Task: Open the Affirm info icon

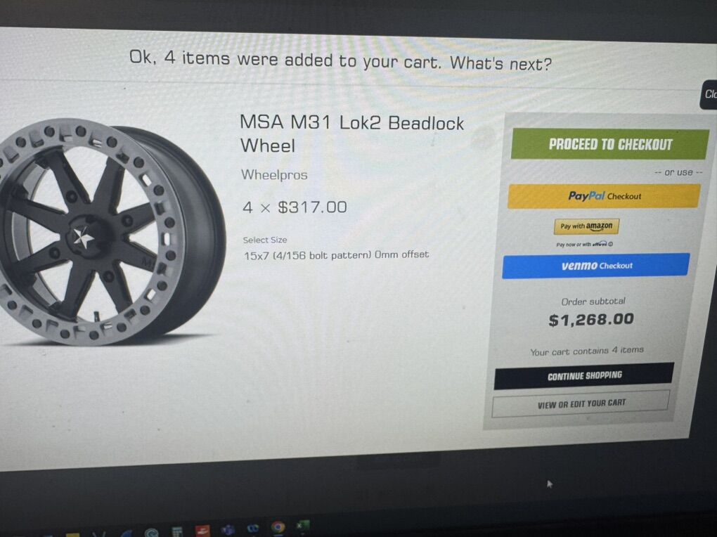Action: click(x=611, y=245)
